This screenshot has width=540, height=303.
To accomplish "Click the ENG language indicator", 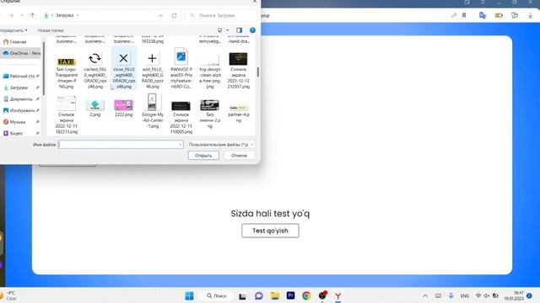I will 465,295.
